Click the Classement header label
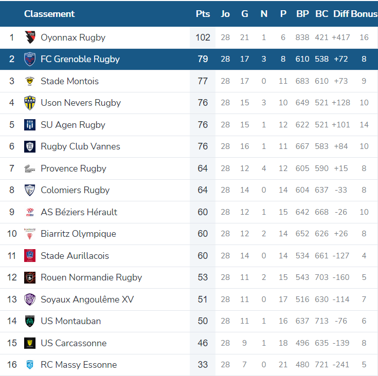 49,14
